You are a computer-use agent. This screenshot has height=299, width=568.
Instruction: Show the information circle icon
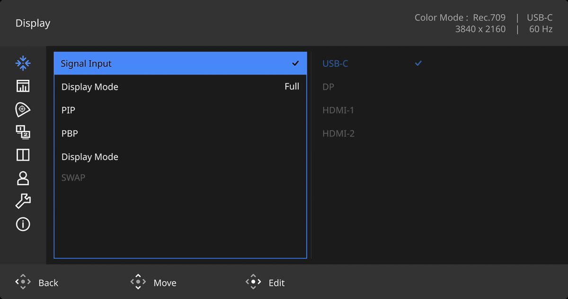point(23,224)
